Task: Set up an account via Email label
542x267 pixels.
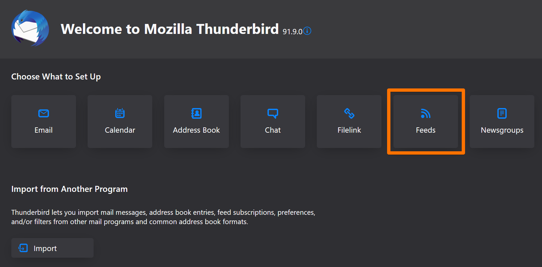Action: pos(44,130)
